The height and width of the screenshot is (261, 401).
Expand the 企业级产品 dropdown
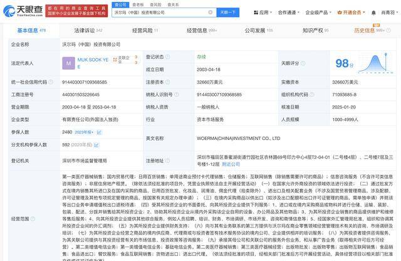318,13
